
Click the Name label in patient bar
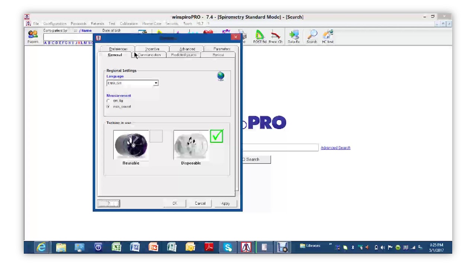pyautogui.click(x=86, y=31)
